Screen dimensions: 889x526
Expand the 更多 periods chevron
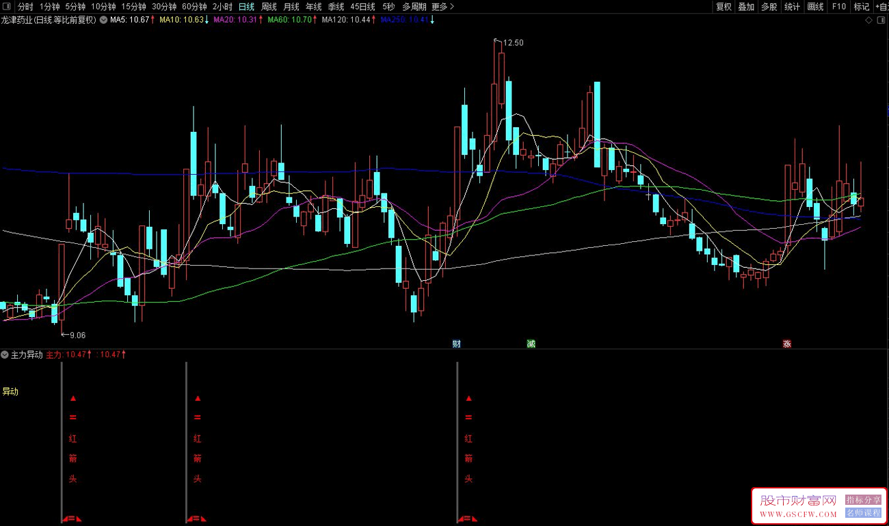[452, 7]
